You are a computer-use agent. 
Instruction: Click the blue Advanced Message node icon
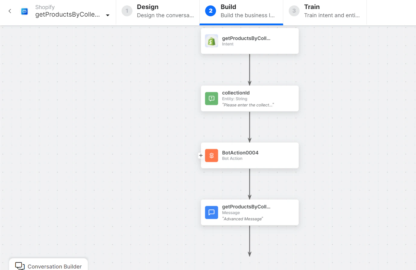point(211,212)
